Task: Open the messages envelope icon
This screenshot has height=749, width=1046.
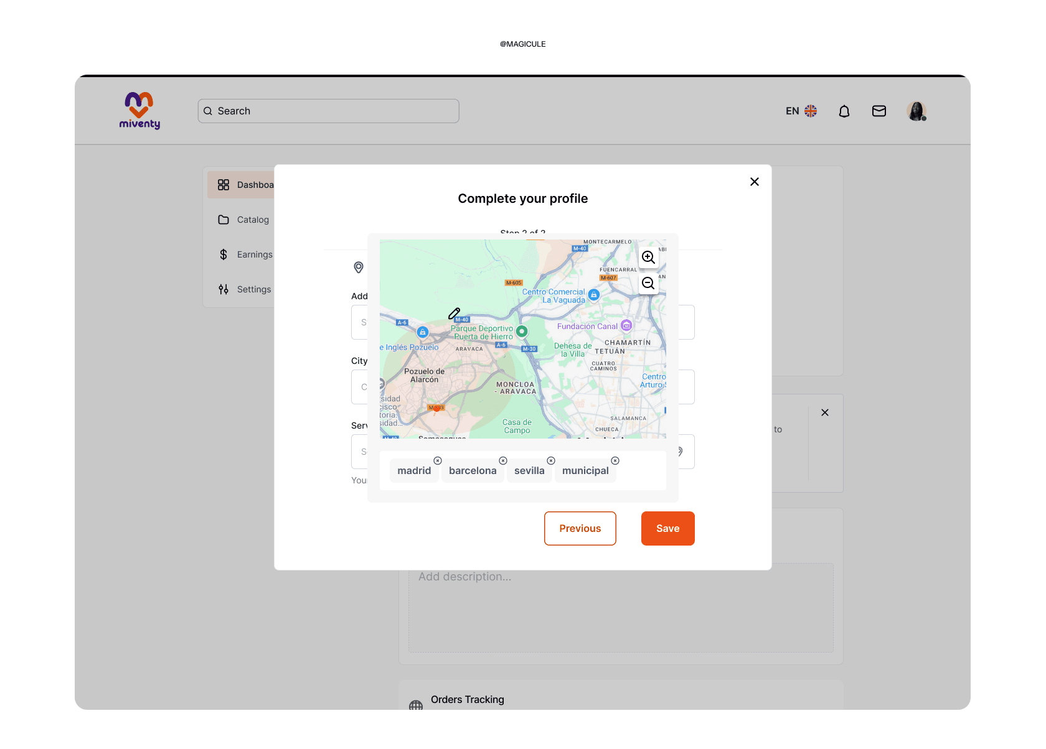Action: pos(879,111)
